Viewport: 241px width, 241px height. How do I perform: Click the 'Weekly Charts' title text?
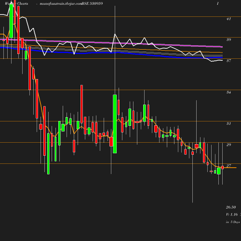pyautogui.click(x=16, y=3)
